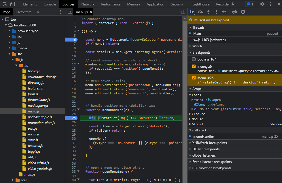Open state.js from the lib folder
The width and height of the screenshot is (282, 183).
(x=33, y=140)
